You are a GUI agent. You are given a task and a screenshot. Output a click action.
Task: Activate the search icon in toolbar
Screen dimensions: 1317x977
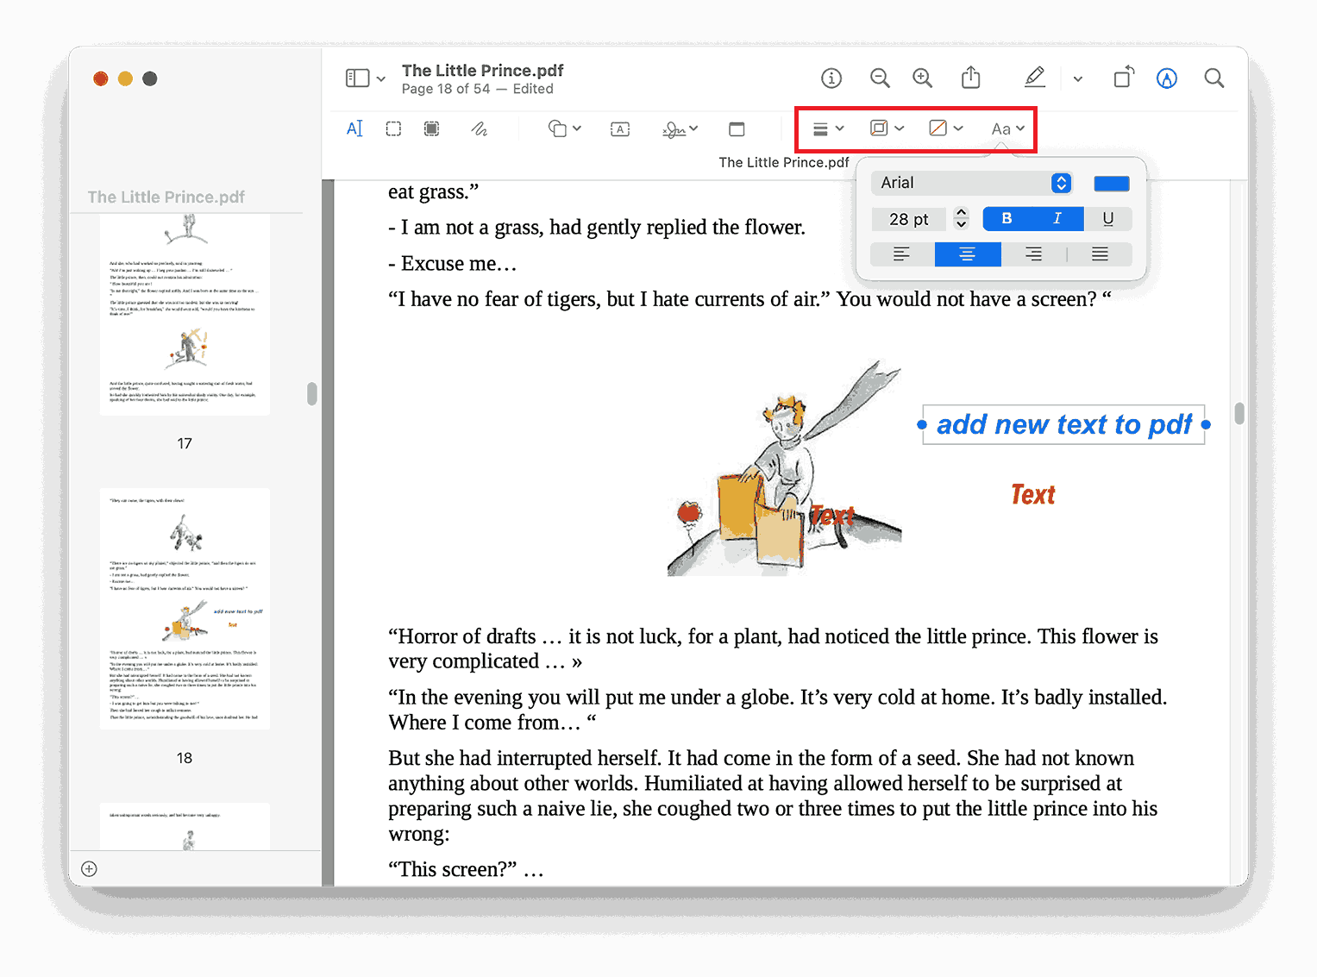(1214, 78)
